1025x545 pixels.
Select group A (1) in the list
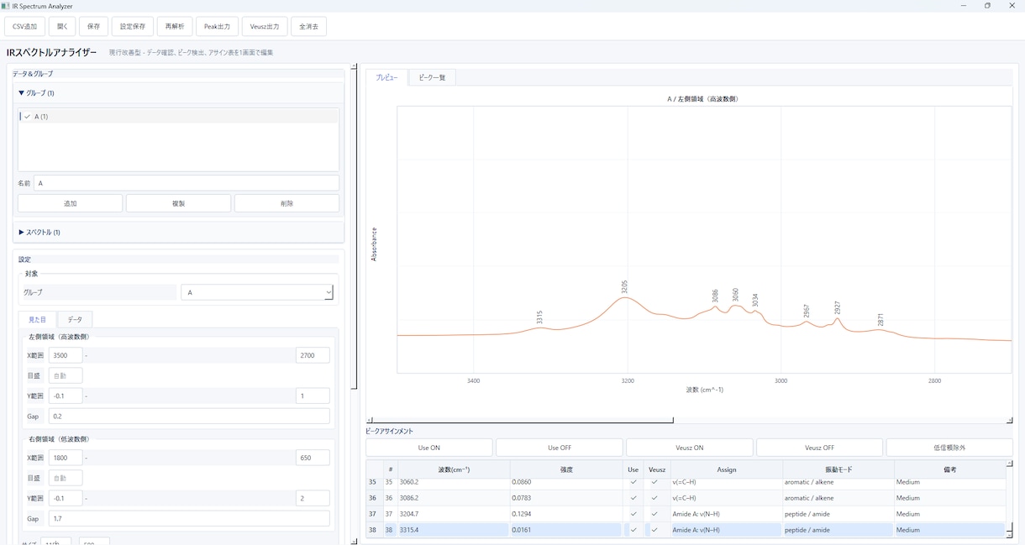point(178,117)
